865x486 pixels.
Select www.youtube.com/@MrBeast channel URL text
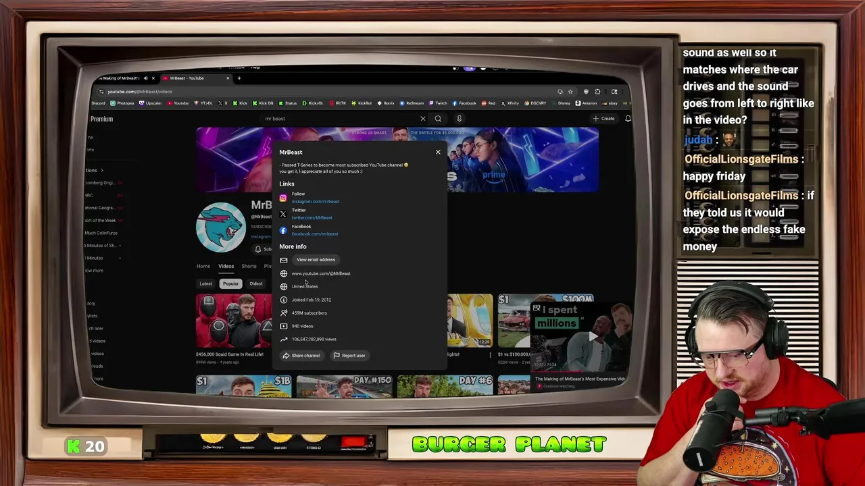321,273
